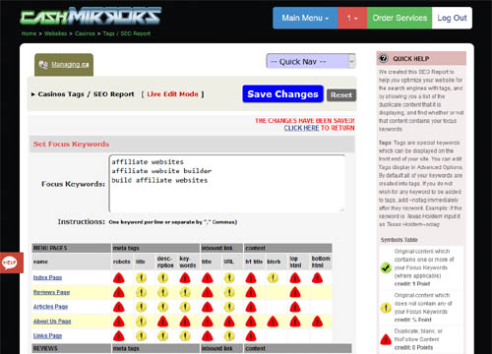492x354 pixels.
Task: Go to Websites in the breadcrumb
Action: (x=55, y=33)
